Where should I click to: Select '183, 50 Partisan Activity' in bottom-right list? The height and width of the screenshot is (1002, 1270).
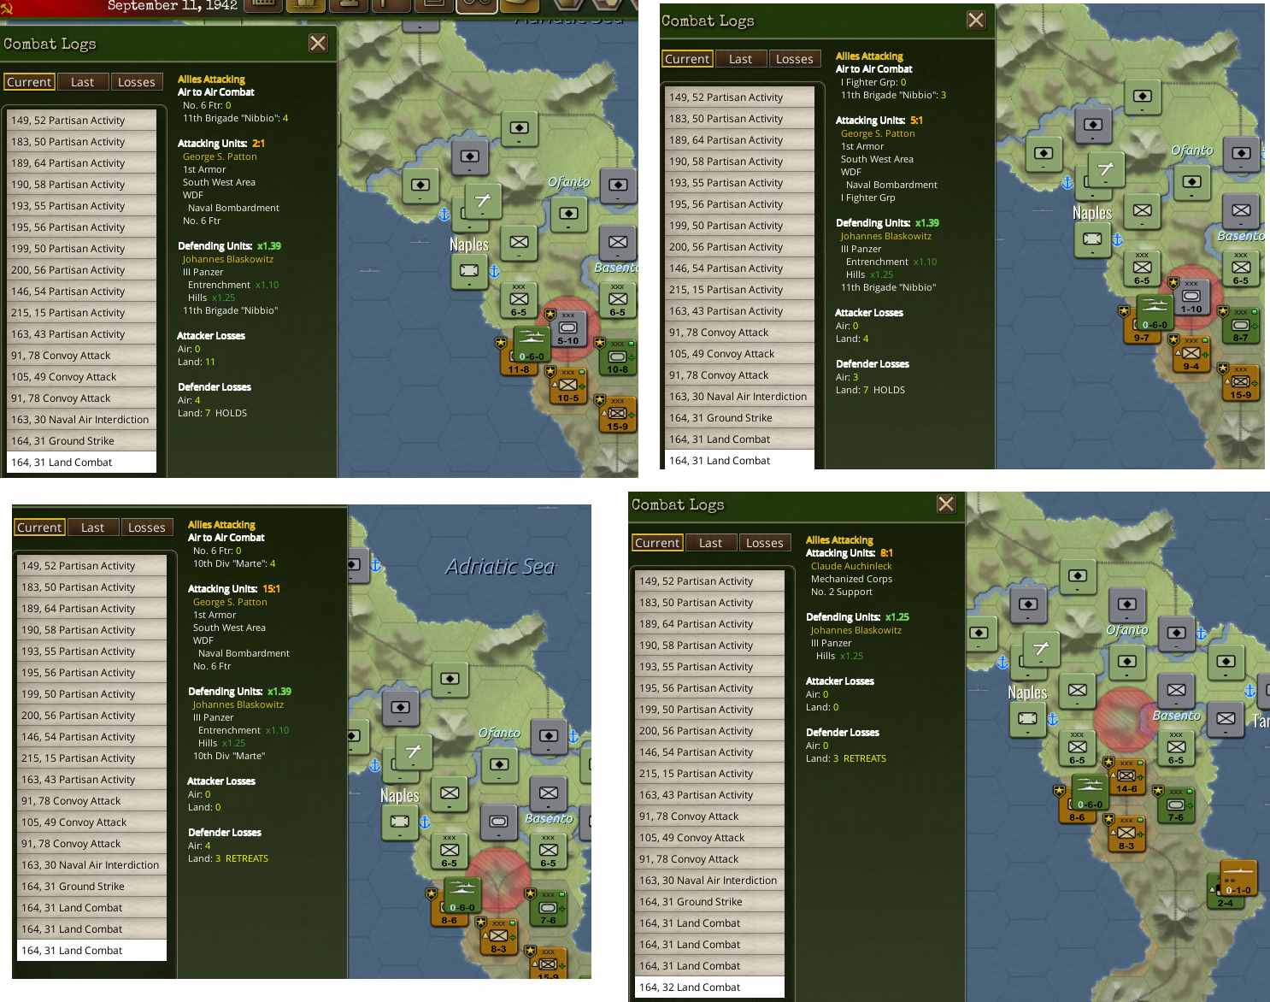coord(709,603)
